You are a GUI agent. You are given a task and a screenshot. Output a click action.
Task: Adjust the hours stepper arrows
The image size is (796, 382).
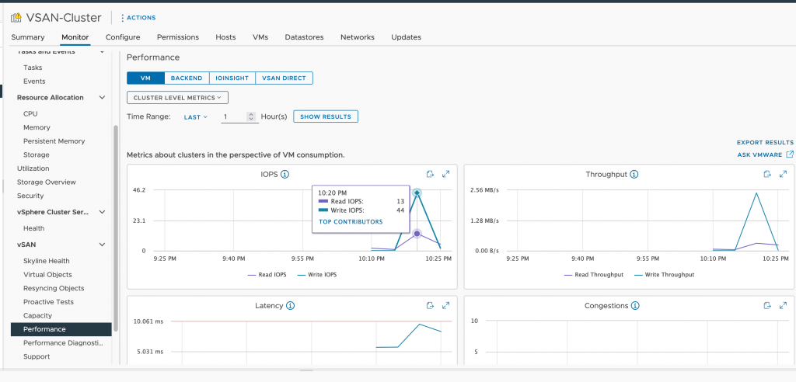[251, 116]
